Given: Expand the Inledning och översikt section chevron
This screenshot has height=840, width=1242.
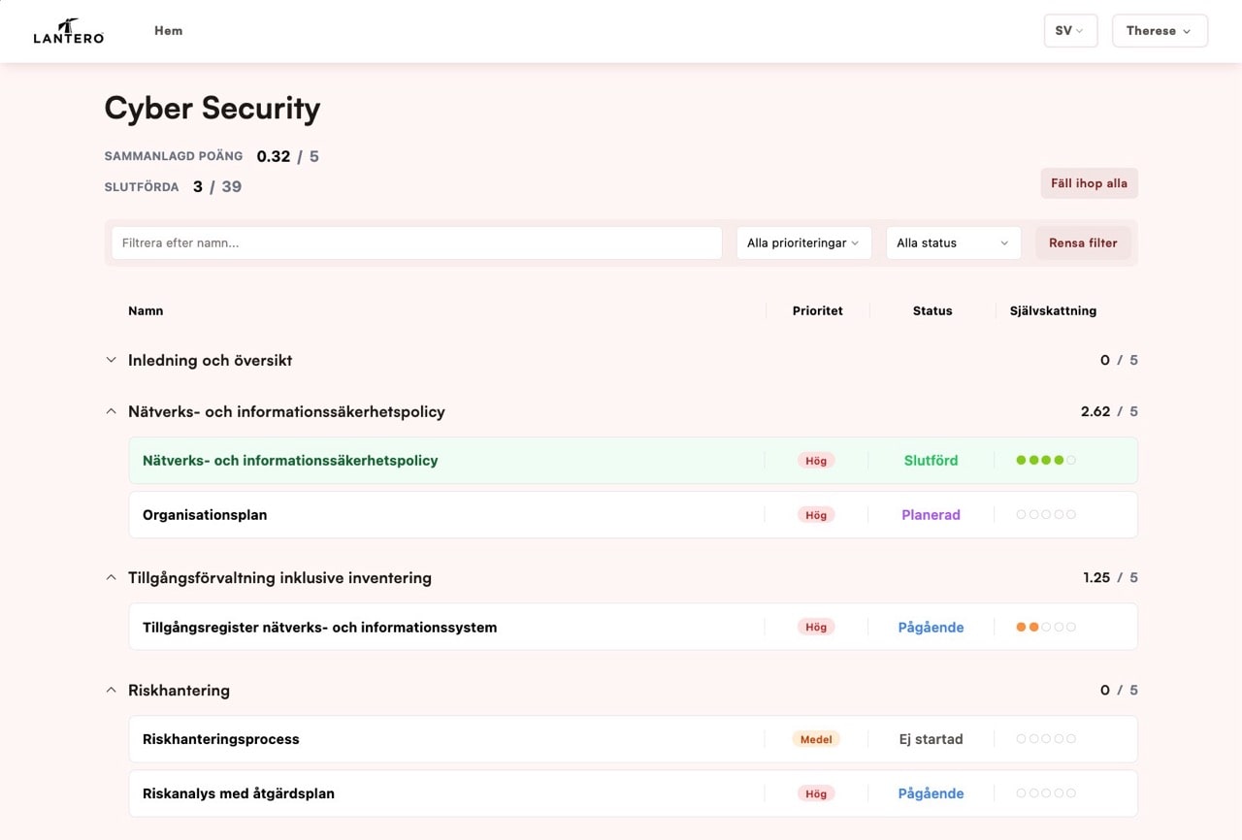Looking at the screenshot, I should pos(111,361).
